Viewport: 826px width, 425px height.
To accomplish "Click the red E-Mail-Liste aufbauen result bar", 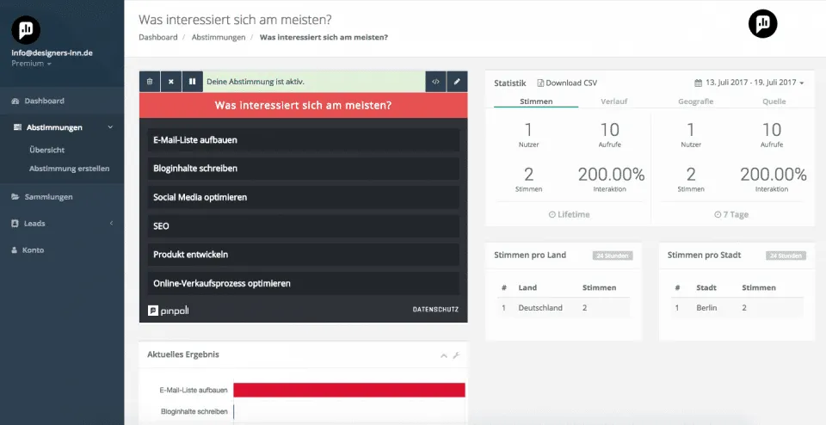I will pos(348,391).
